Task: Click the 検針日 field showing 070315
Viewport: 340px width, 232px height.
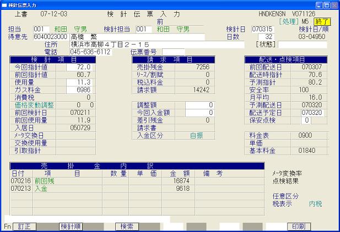Action: click(x=262, y=29)
